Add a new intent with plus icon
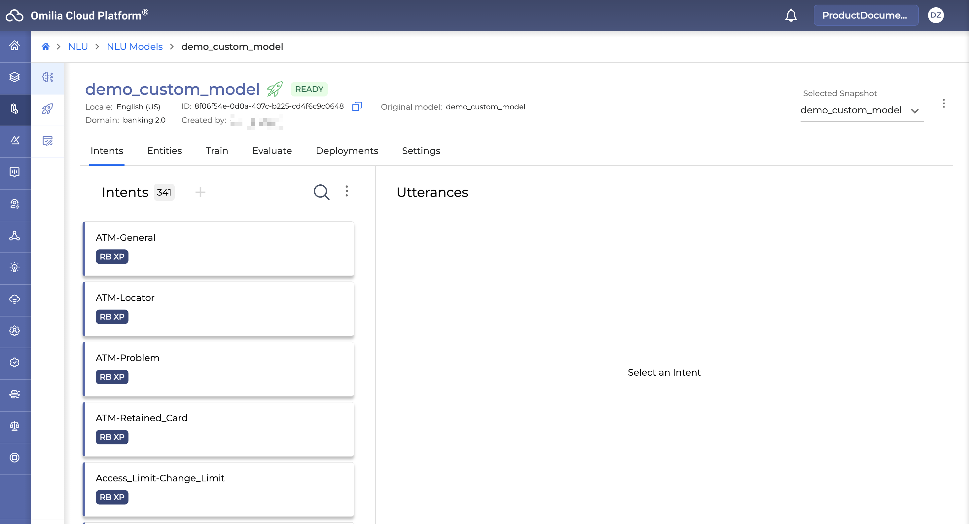969x524 pixels. coord(200,192)
